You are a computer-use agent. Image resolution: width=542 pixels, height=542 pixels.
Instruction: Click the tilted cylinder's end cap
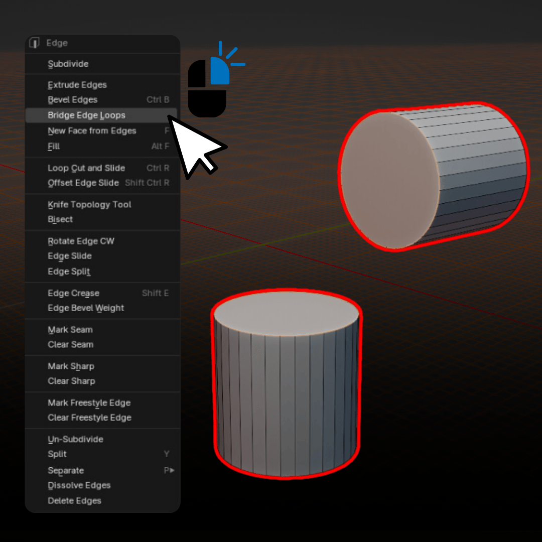(x=390, y=180)
